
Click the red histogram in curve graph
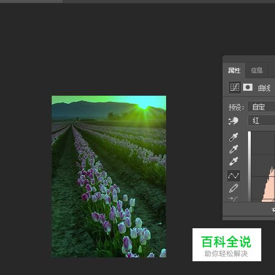coord(269,185)
